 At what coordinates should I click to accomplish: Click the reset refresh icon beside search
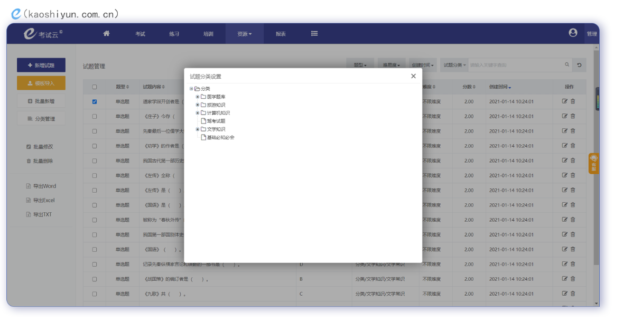click(x=579, y=65)
